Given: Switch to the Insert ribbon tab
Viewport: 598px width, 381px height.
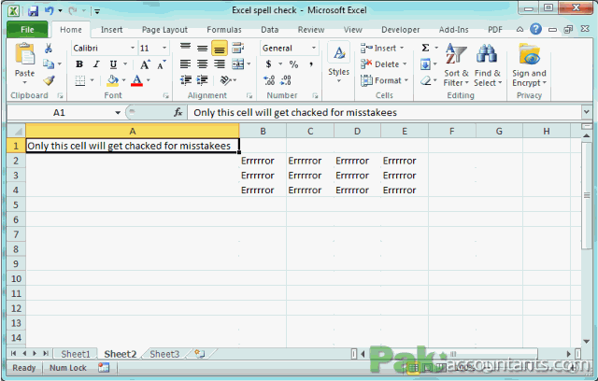Looking at the screenshot, I should tap(111, 30).
